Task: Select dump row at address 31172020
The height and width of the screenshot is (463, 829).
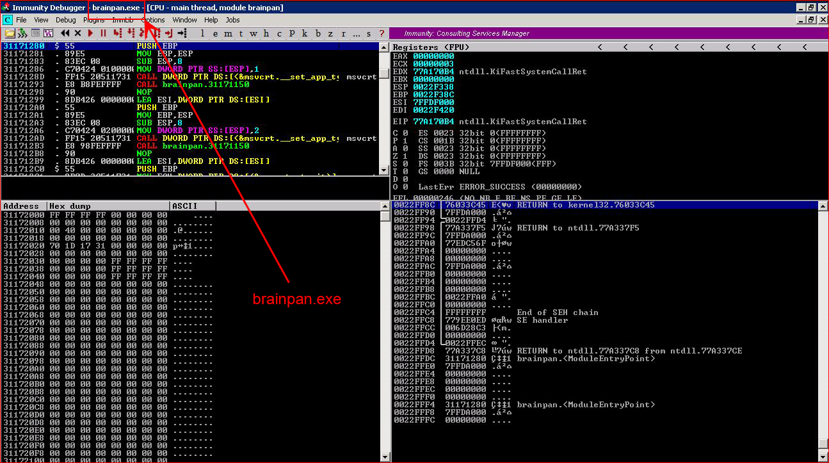Action: point(190,246)
